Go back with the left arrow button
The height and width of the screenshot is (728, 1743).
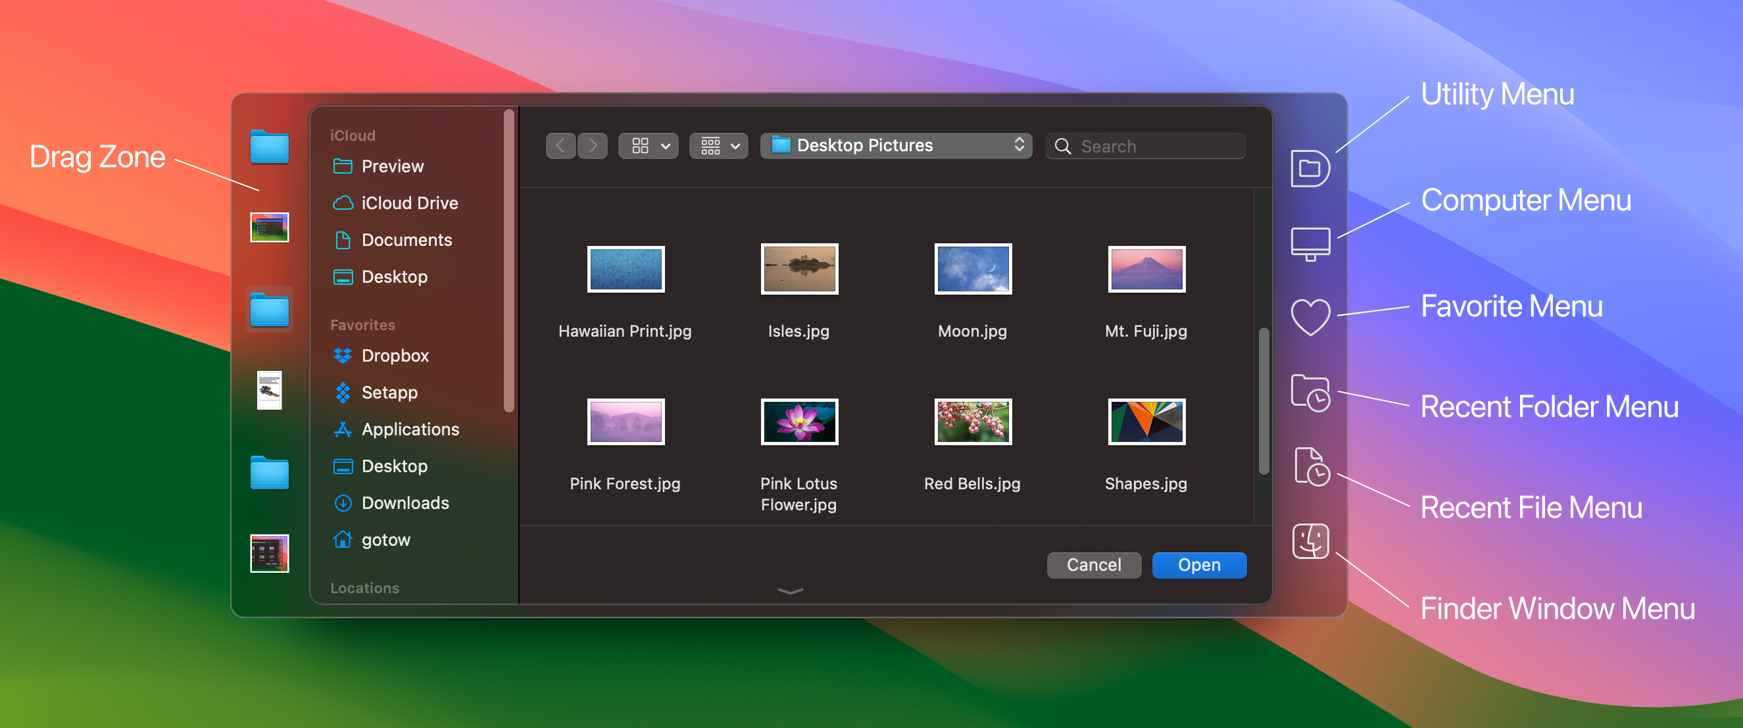[560, 145]
